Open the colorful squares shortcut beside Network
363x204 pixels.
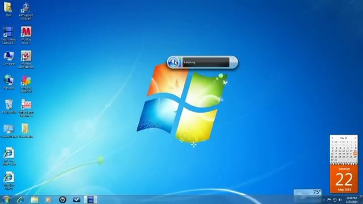pyautogui.click(x=26, y=84)
